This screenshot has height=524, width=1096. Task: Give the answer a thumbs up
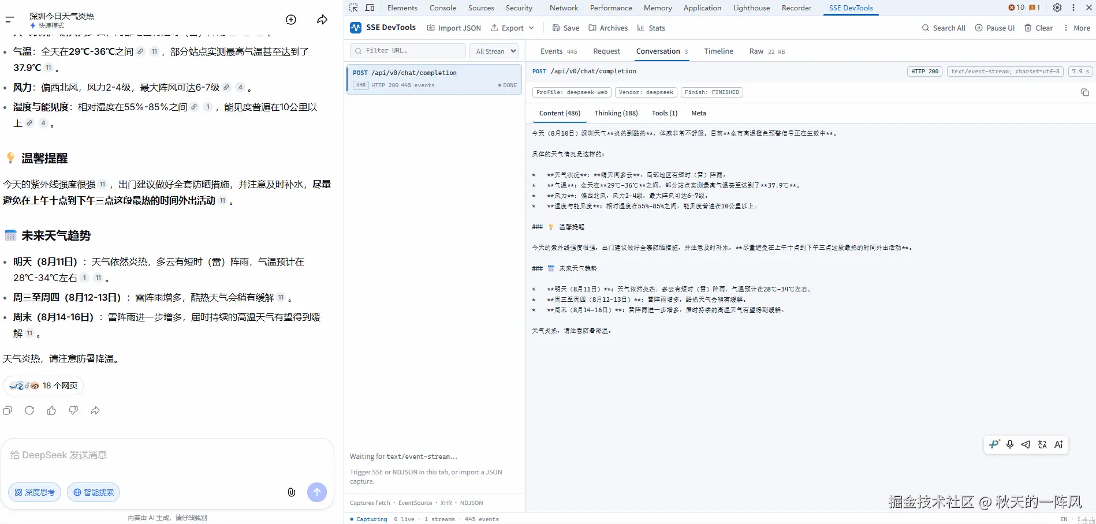[51, 410]
